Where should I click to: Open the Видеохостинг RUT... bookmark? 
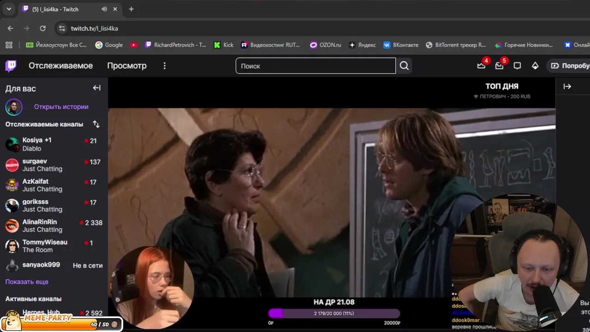270,45
